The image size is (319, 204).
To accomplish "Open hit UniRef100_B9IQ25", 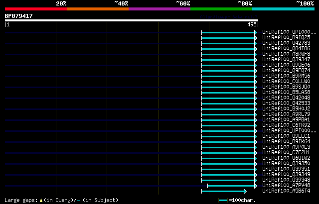I will [286, 37].
